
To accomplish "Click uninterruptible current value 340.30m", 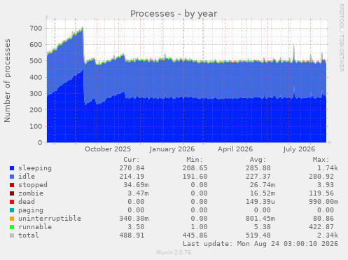I will coord(134,219).
